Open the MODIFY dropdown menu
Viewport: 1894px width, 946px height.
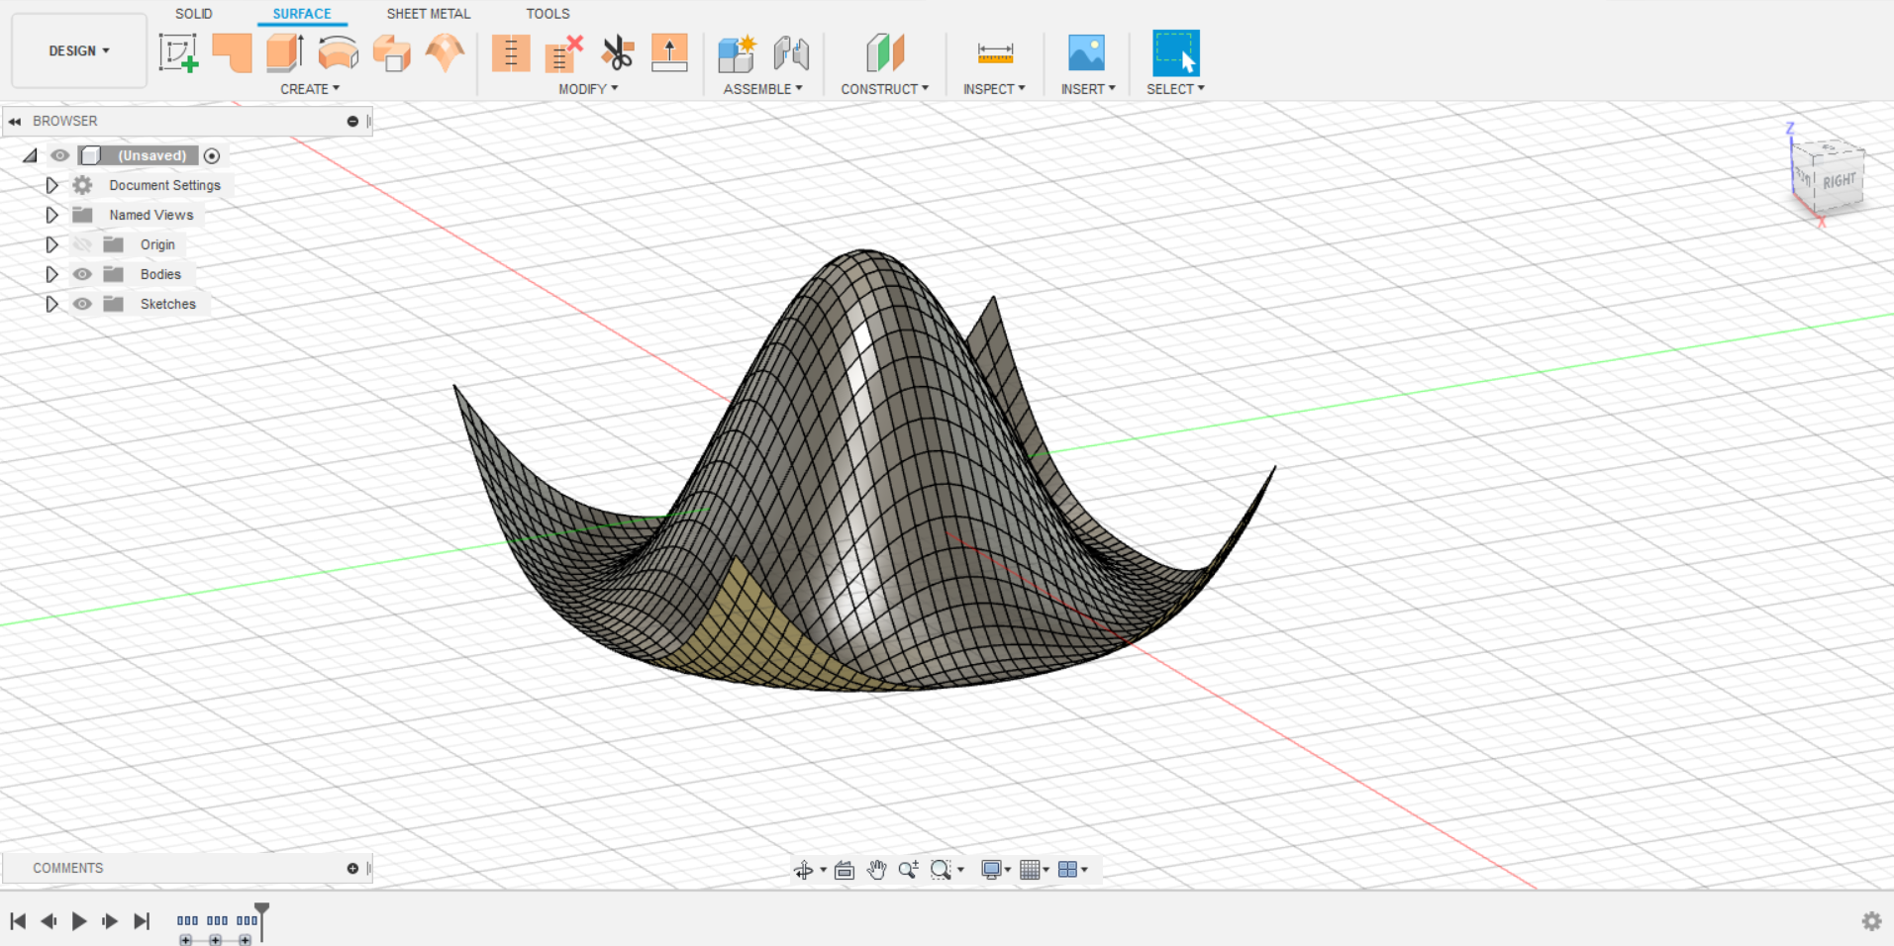tap(587, 89)
